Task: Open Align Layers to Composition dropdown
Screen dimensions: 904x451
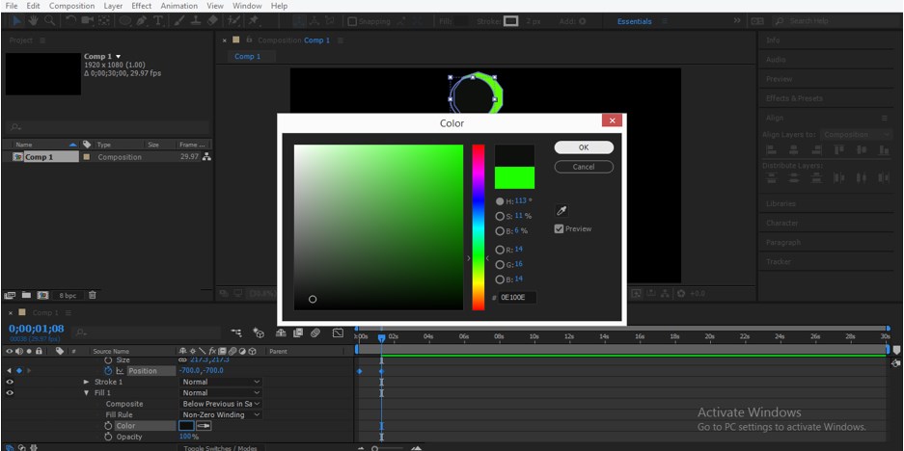Action: [x=856, y=134]
